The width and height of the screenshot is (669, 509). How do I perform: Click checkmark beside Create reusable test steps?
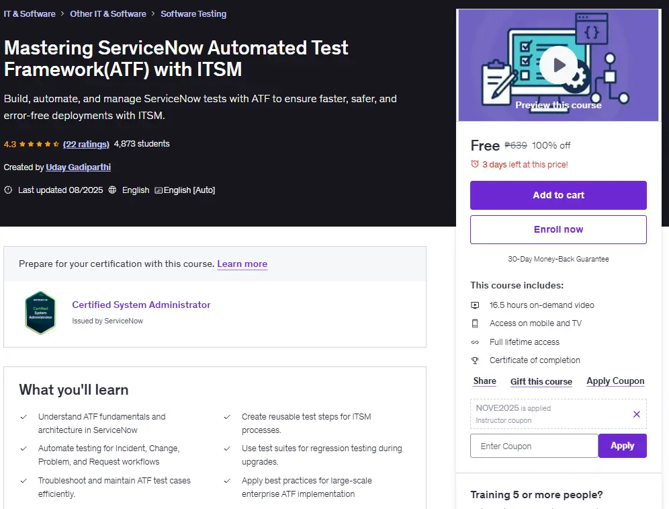tap(228, 417)
